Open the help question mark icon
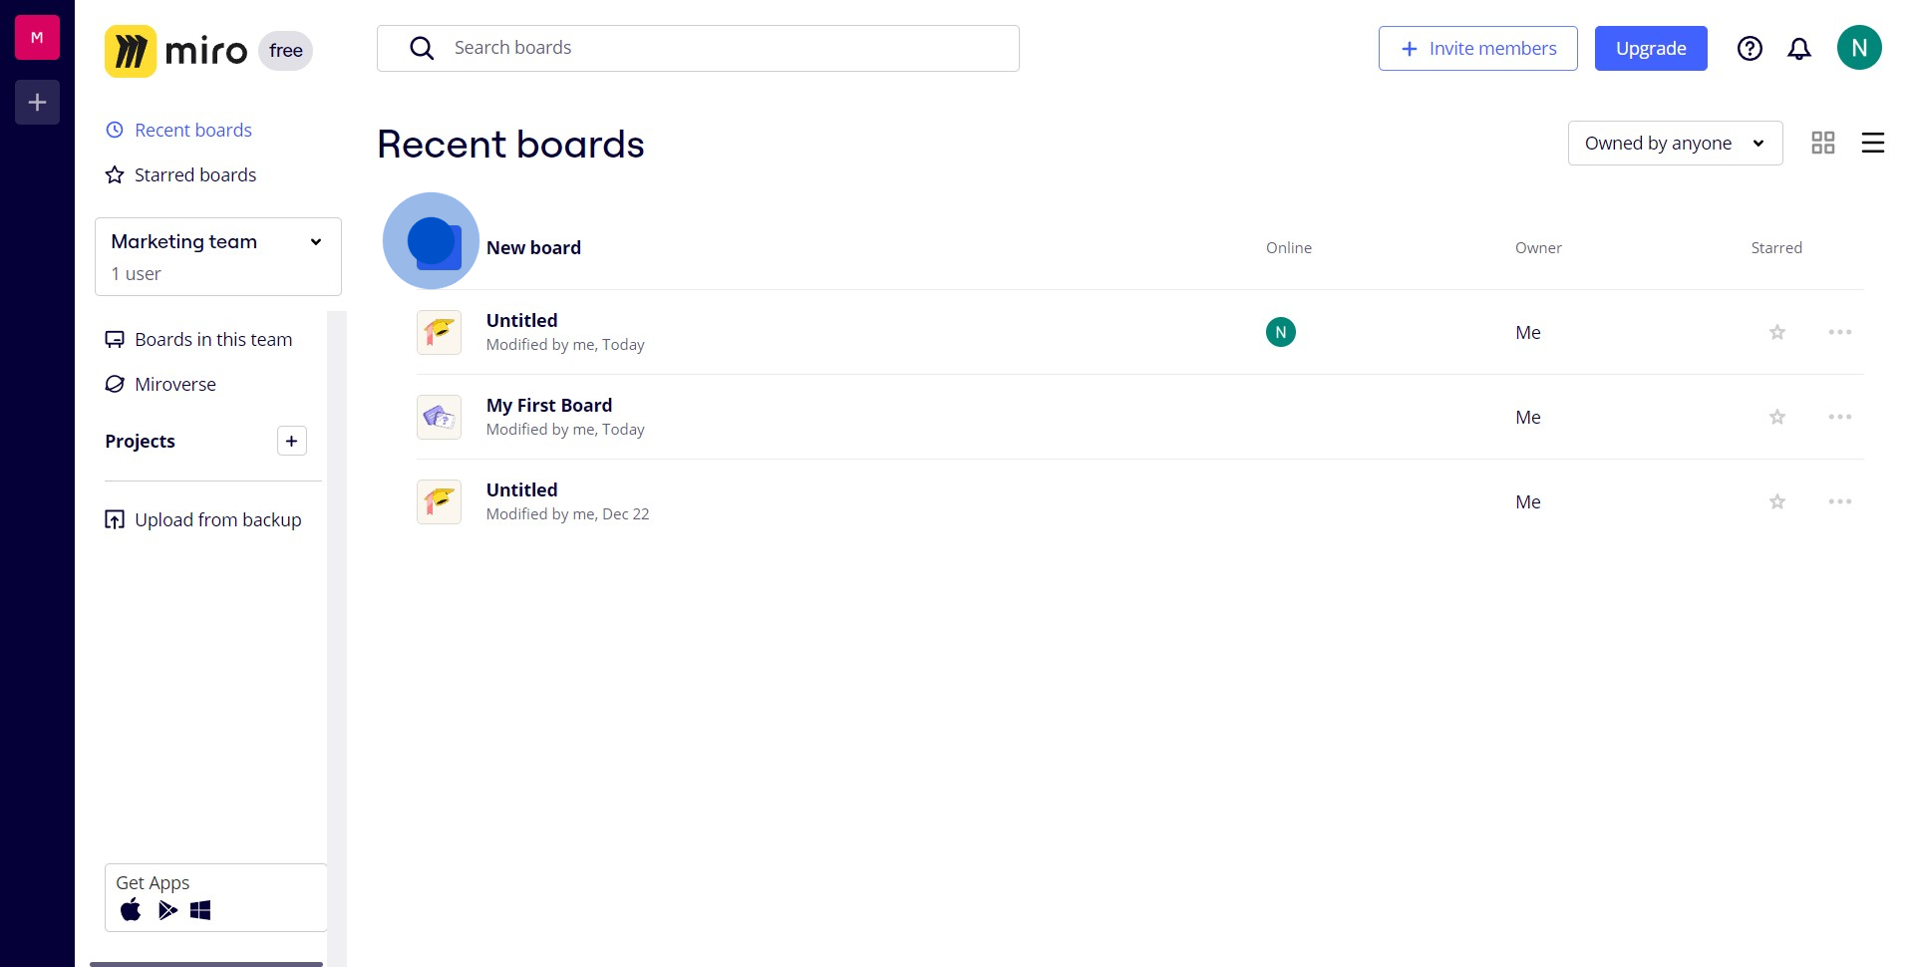This screenshot has width=1914, height=967. tap(1750, 49)
